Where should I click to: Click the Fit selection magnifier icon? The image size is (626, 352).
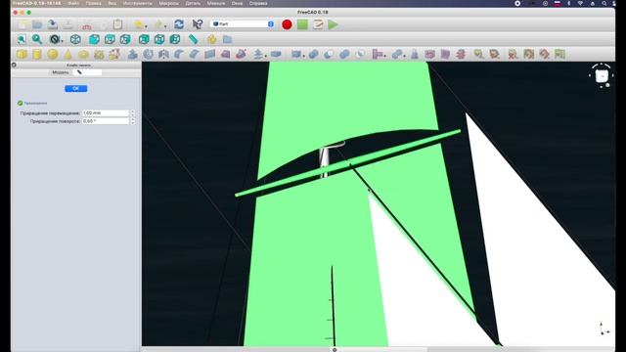tap(37, 39)
